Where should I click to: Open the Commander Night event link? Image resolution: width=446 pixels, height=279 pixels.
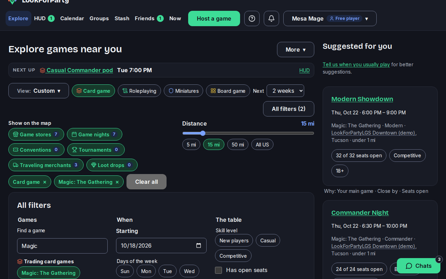tap(360, 213)
